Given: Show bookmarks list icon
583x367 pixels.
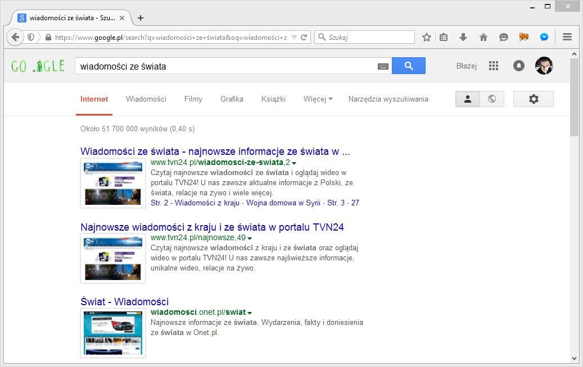Looking at the screenshot, I should coord(444,37).
